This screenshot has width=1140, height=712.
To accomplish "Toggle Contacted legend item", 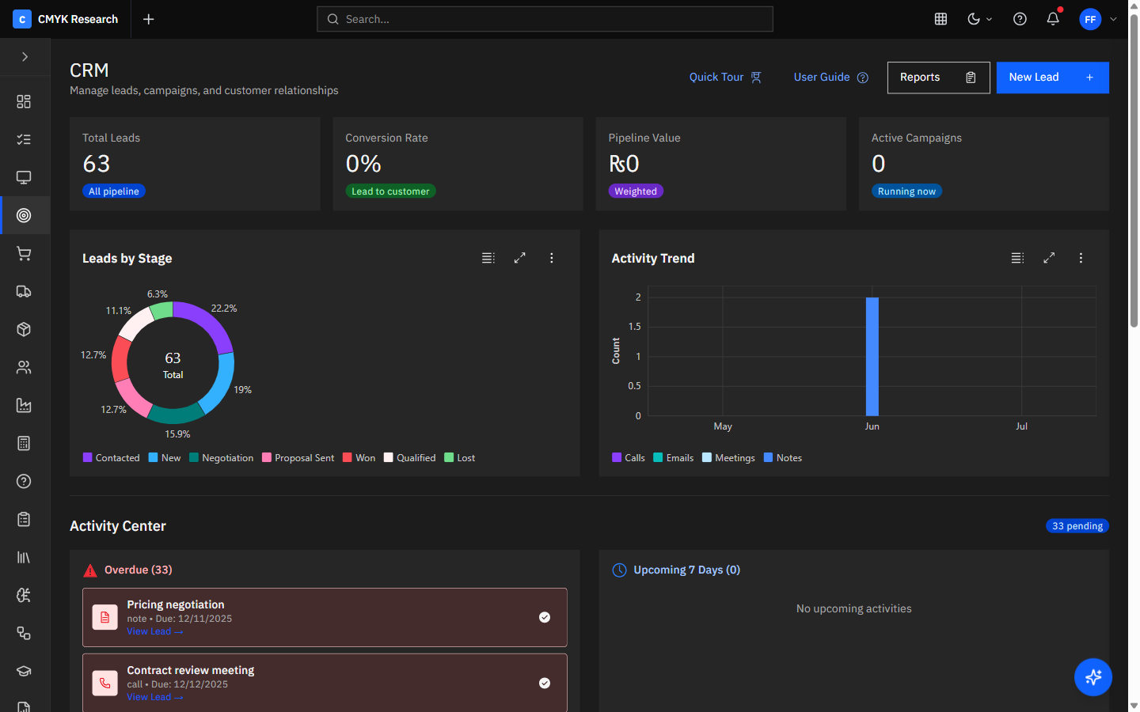I will coord(112,458).
